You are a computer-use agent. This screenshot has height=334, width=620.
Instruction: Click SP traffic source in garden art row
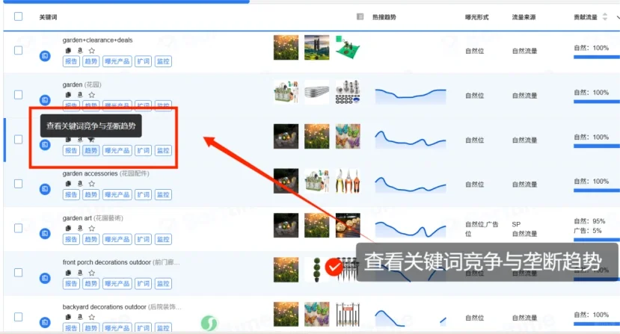click(516, 224)
